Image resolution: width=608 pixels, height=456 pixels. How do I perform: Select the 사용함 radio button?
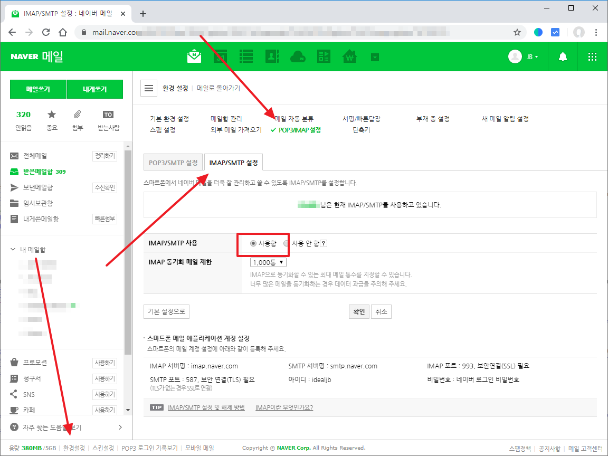253,243
